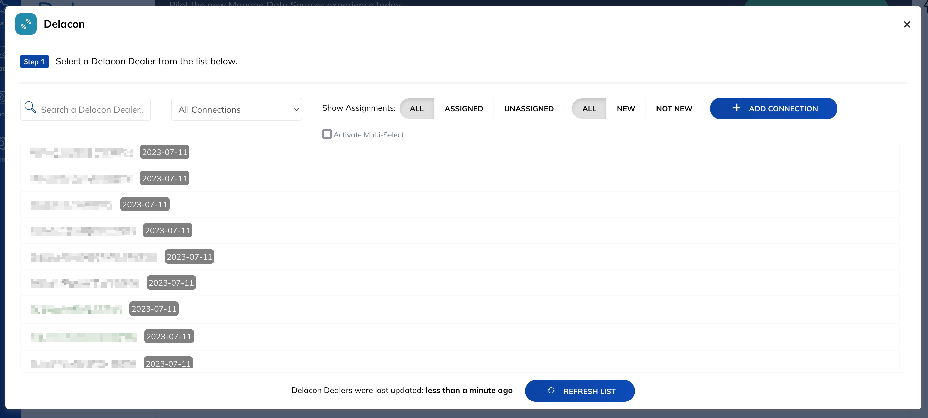Select ALL in the new-status filter

(589, 109)
